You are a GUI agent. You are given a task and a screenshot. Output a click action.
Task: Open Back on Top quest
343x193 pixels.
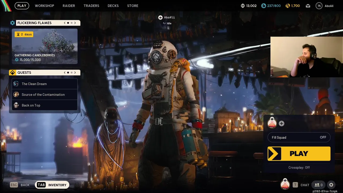tap(45, 105)
